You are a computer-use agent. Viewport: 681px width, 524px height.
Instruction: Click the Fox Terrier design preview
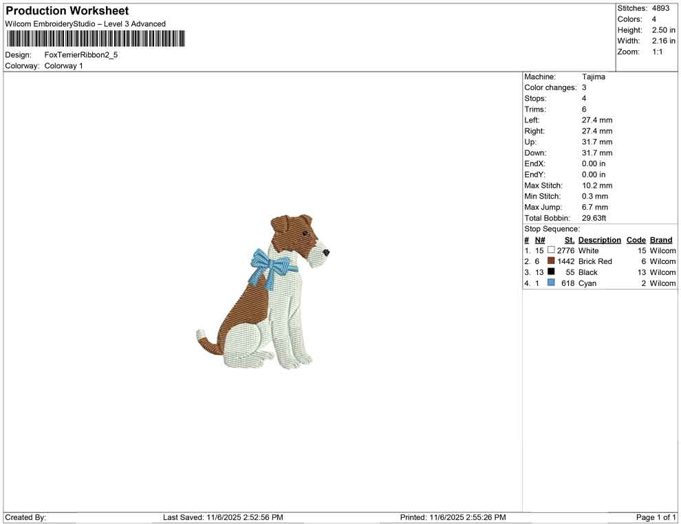point(265,296)
